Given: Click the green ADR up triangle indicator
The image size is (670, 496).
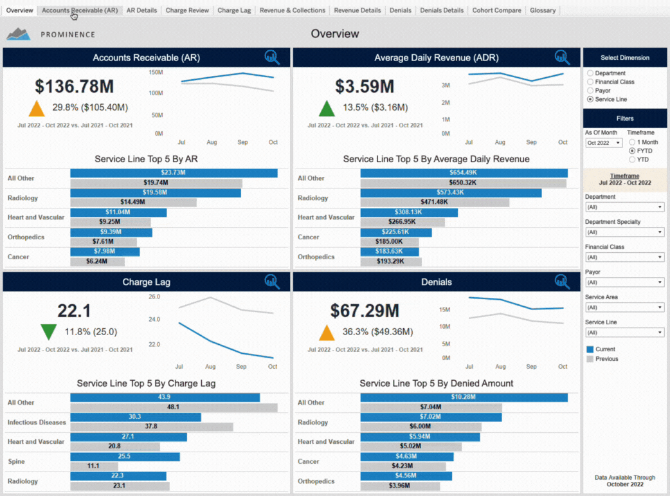Looking at the screenshot, I should tap(327, 108).
